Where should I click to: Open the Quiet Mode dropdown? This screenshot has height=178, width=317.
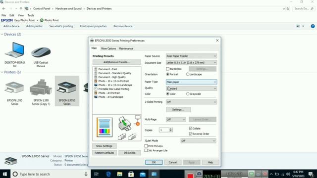pyautogui.click(x=198, y=140)
